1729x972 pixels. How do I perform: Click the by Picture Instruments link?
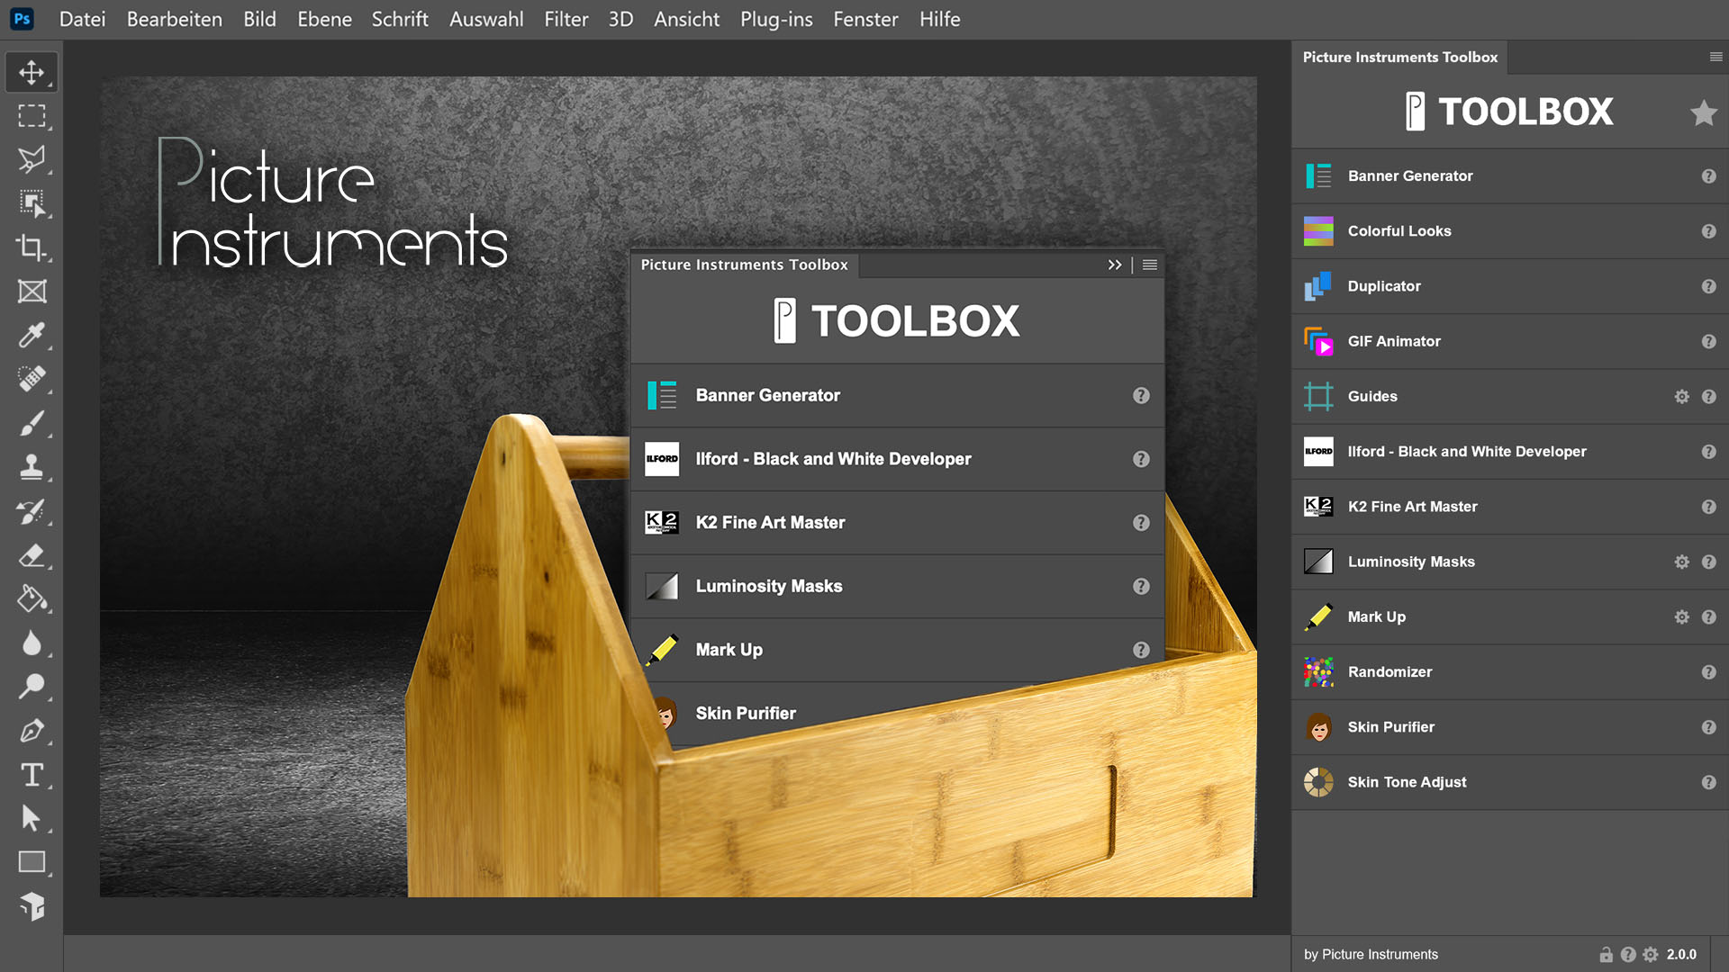[1371, 954]
